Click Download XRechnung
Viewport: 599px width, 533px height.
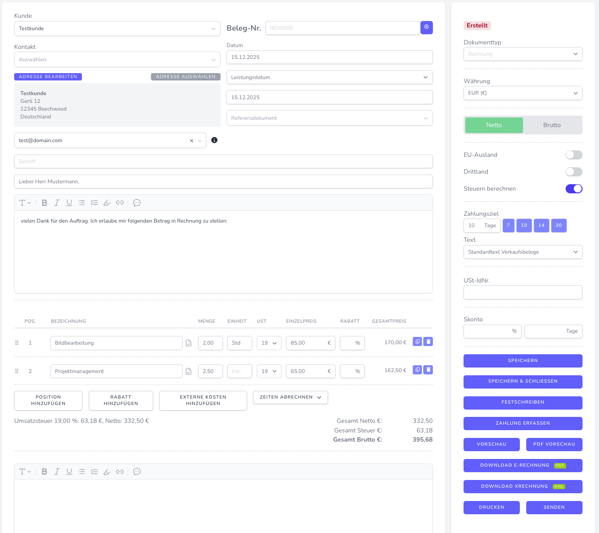pos(523,486)
